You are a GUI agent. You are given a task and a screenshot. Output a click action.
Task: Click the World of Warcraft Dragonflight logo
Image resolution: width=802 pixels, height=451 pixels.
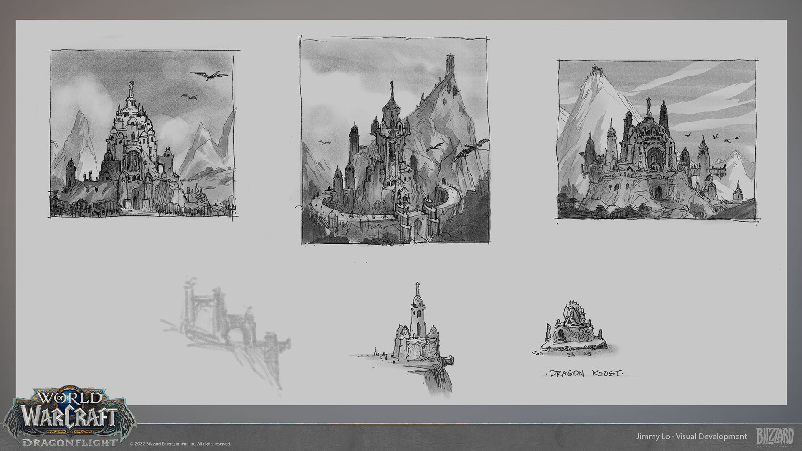pos(69,417)
